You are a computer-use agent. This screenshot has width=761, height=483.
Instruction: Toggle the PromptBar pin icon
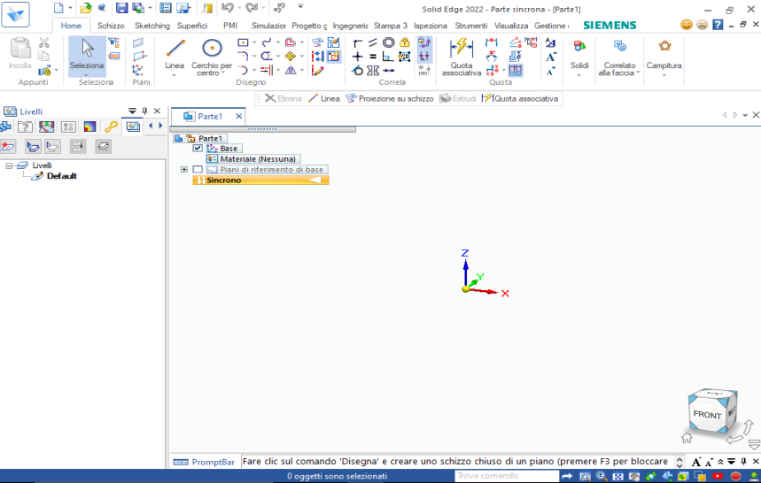743,461
